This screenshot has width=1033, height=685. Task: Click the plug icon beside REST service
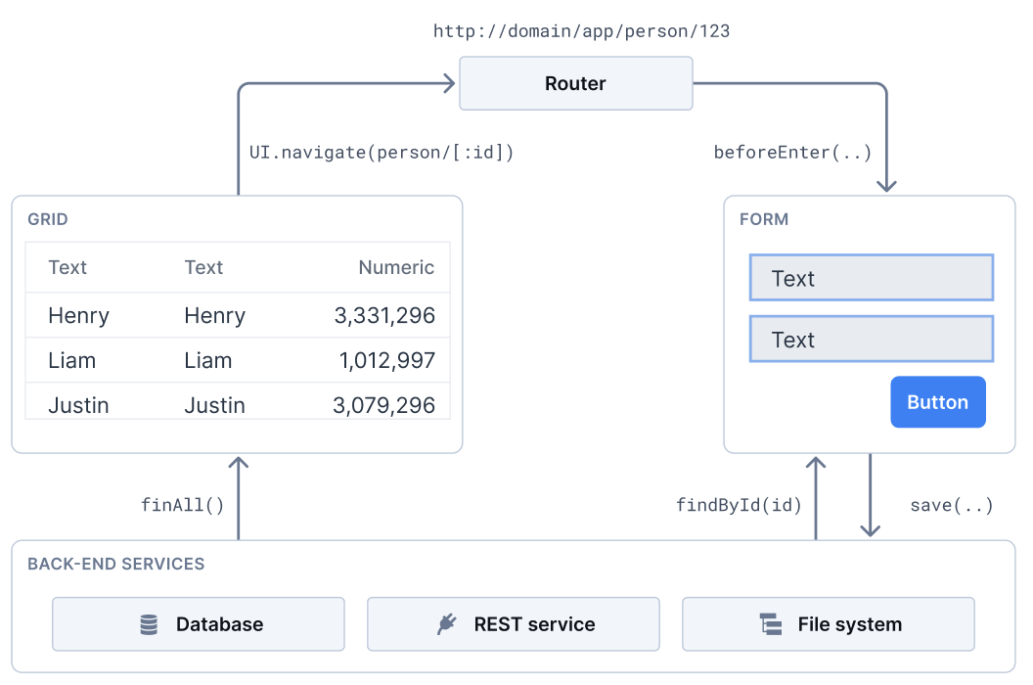tap(446, 624)
